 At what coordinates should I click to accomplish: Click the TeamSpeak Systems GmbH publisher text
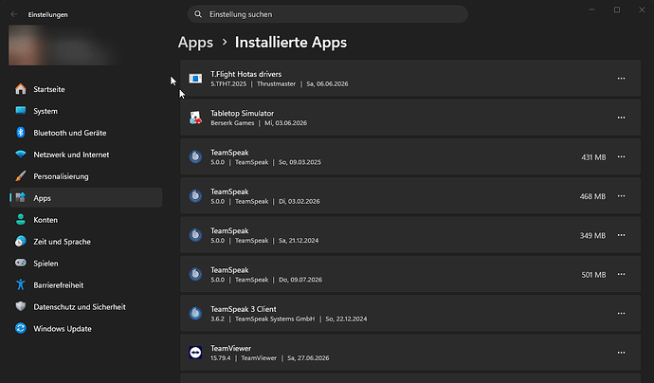275,319
